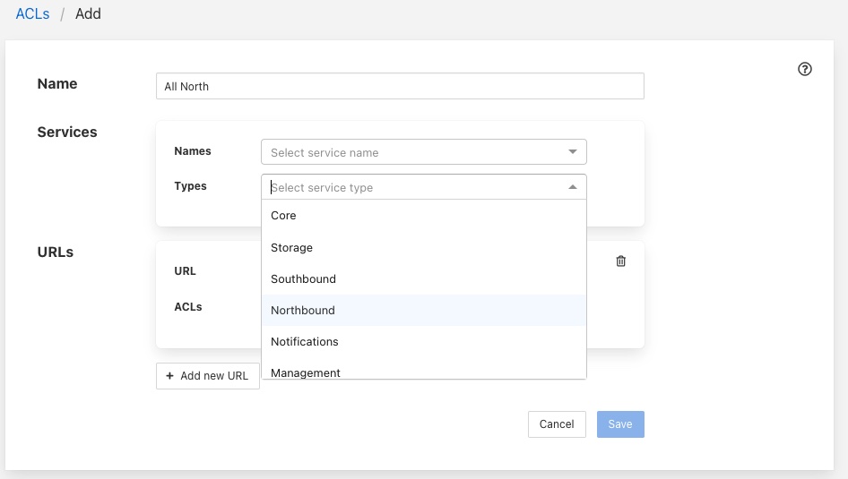The width and height of the screenshot is (848, 479).
Task: Save the new ACL
Action: tap(620, 424)
